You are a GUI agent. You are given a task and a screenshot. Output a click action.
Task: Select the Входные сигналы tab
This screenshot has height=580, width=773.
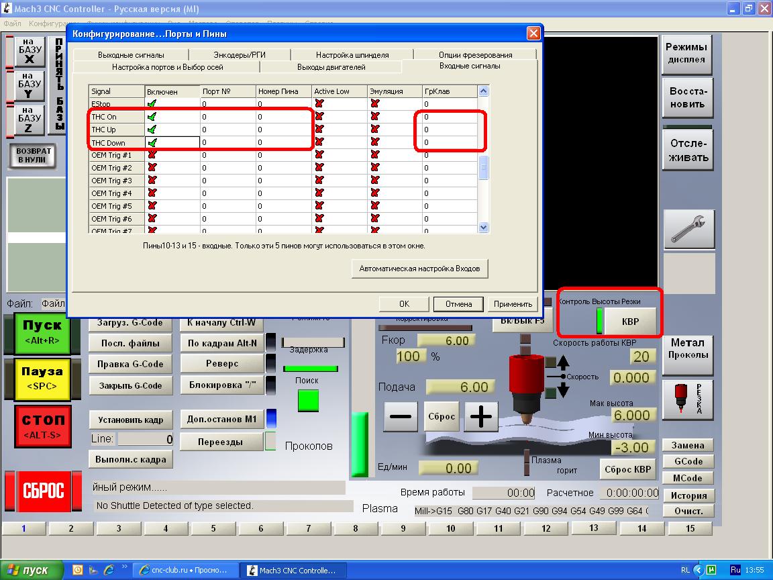tap(470, 66)
